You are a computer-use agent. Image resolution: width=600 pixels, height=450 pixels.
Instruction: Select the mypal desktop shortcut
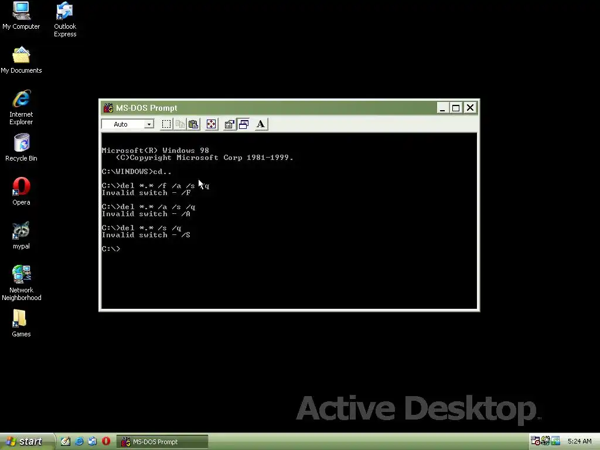click(21, 236)
